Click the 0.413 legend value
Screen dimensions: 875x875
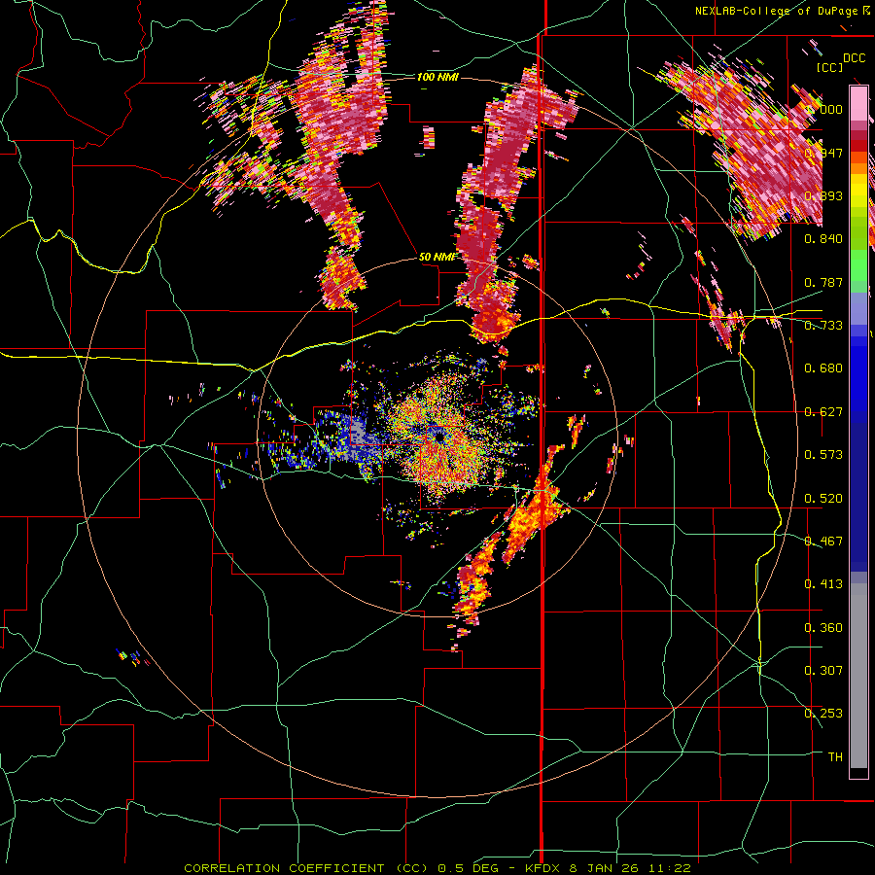(x=823, y=584)
